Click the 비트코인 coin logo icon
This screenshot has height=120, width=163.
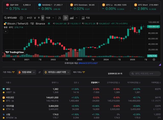point(4,98)
